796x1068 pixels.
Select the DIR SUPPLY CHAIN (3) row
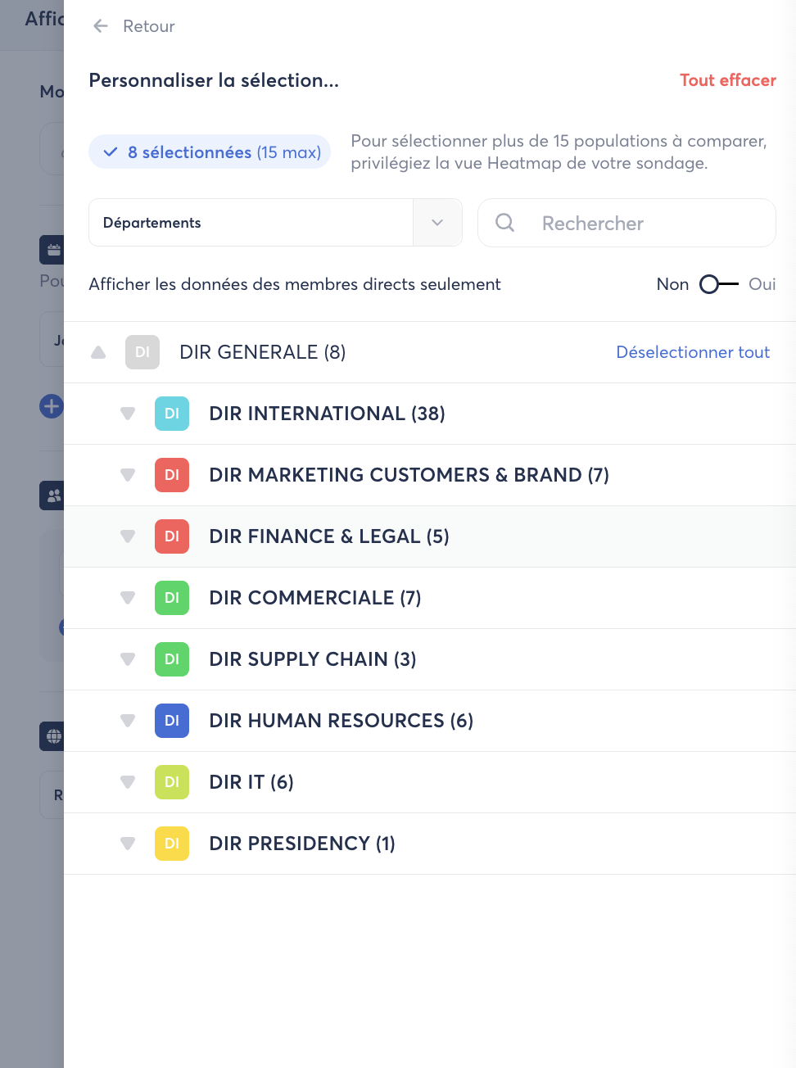point(313,659)
